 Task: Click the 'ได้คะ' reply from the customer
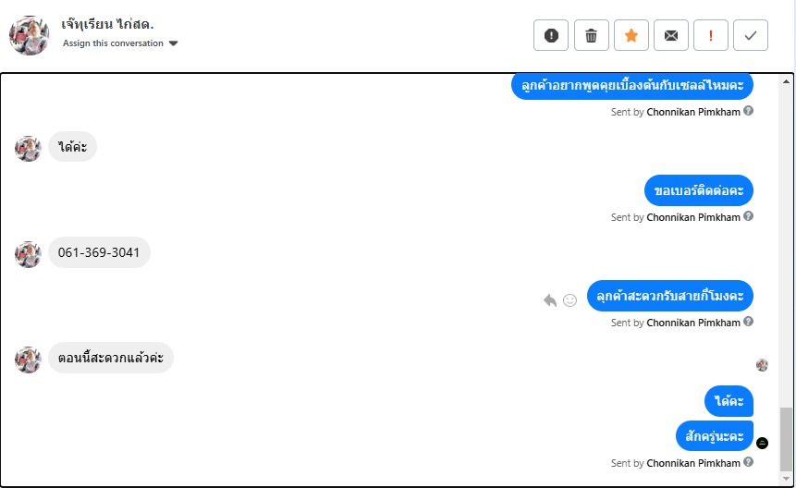coord(72,147)
